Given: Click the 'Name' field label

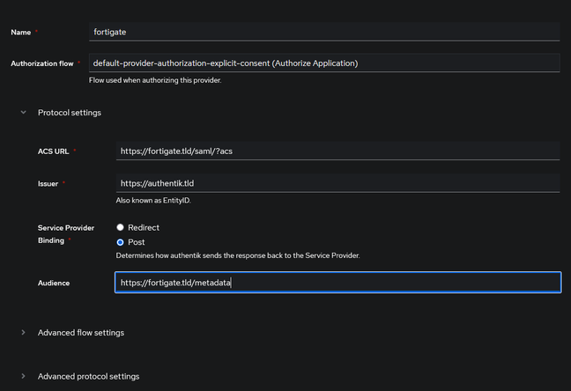Looking at the screenshot, I should click(20, 32).
